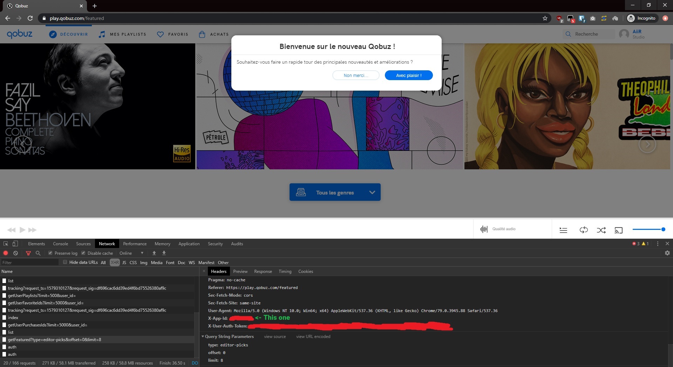Enable repeat mode

coord(584,230)
